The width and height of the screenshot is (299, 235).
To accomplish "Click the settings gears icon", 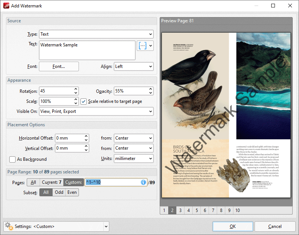I will click(x=9, y=226).
